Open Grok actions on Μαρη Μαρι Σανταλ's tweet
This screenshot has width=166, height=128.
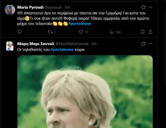point(143,44)
